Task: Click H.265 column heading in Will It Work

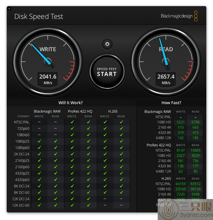Action: point(113,111)
